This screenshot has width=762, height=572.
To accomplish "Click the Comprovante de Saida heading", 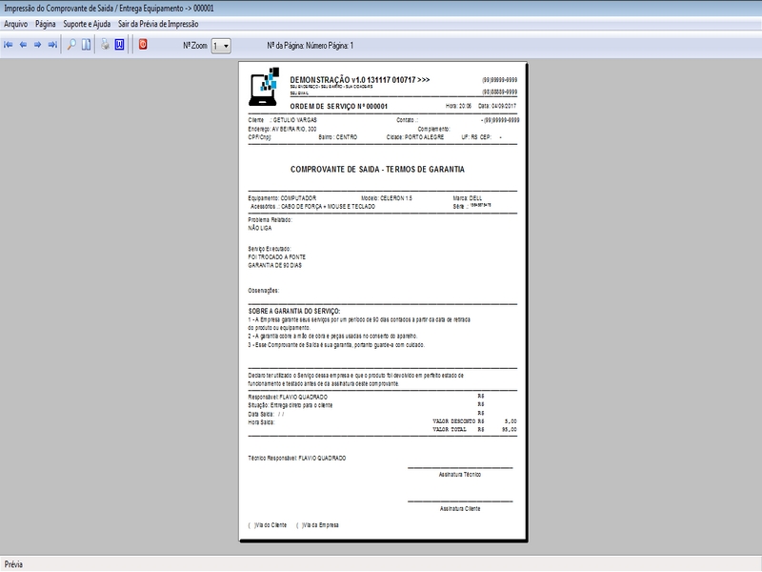I will pos(377,168).
